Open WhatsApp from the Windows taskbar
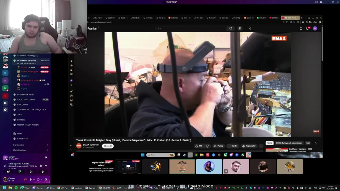This screenshot has width=340, height=191. [25, 188]
